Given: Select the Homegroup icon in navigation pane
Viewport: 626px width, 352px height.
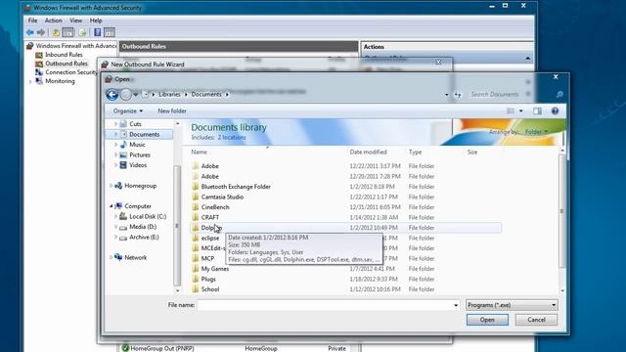Looking at the screenshot, I should tap(118, 186).
